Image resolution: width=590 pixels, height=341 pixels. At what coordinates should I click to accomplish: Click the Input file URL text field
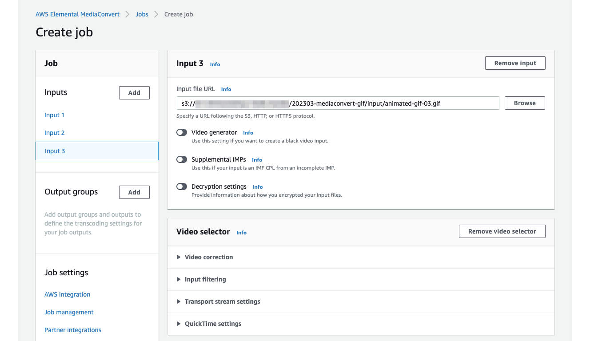(338, 103)
